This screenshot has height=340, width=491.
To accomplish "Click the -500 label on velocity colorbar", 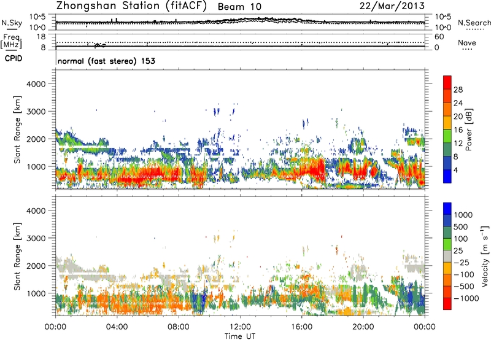I will (x=464, y=287).
